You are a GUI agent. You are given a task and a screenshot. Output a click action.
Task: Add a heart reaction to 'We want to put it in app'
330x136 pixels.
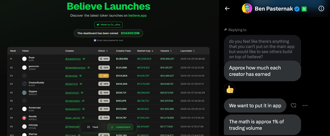click(x=293, y=105)
